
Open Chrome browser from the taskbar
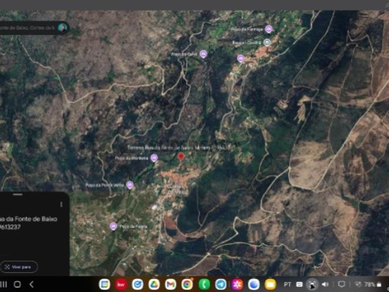pyautogui.click(x=187, y=284)
